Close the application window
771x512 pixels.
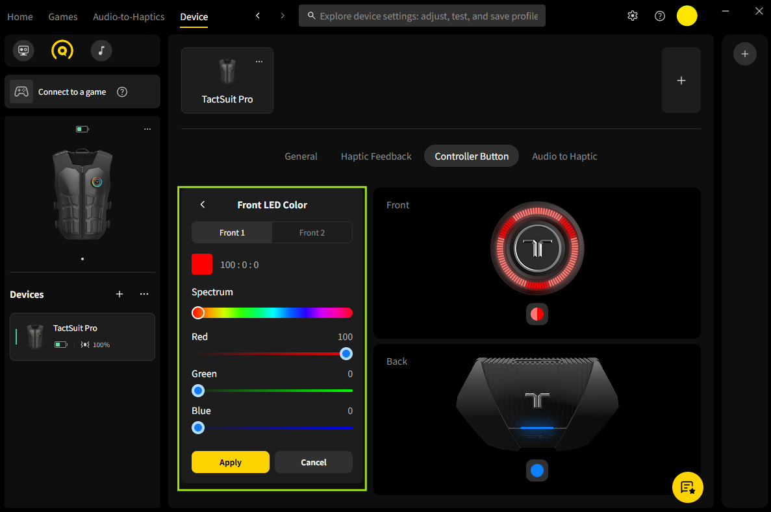click(759, 11)
